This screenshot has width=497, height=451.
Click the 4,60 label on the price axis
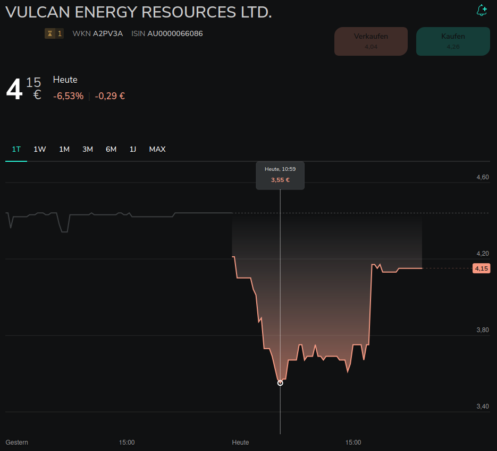pyautogui.click(x=482, y=177)
